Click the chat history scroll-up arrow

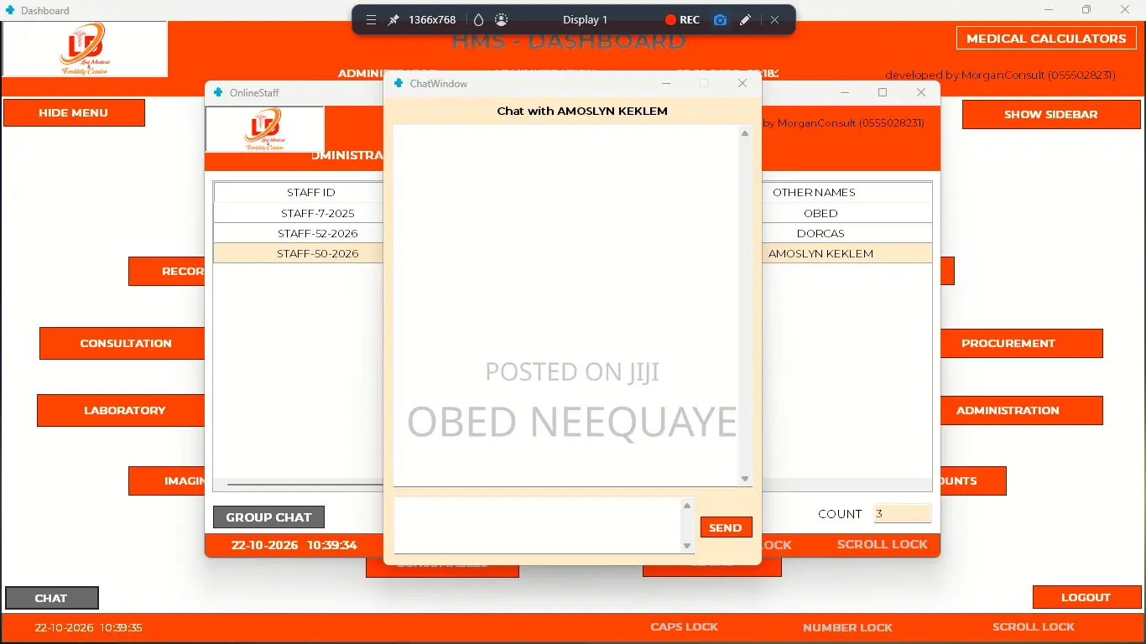(744, 133)
